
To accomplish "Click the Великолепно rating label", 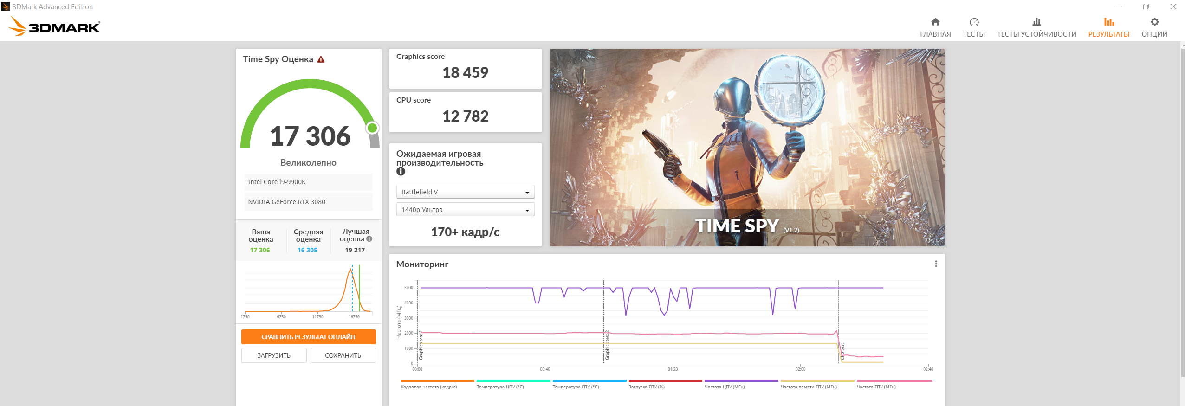I will pos(308,163).
